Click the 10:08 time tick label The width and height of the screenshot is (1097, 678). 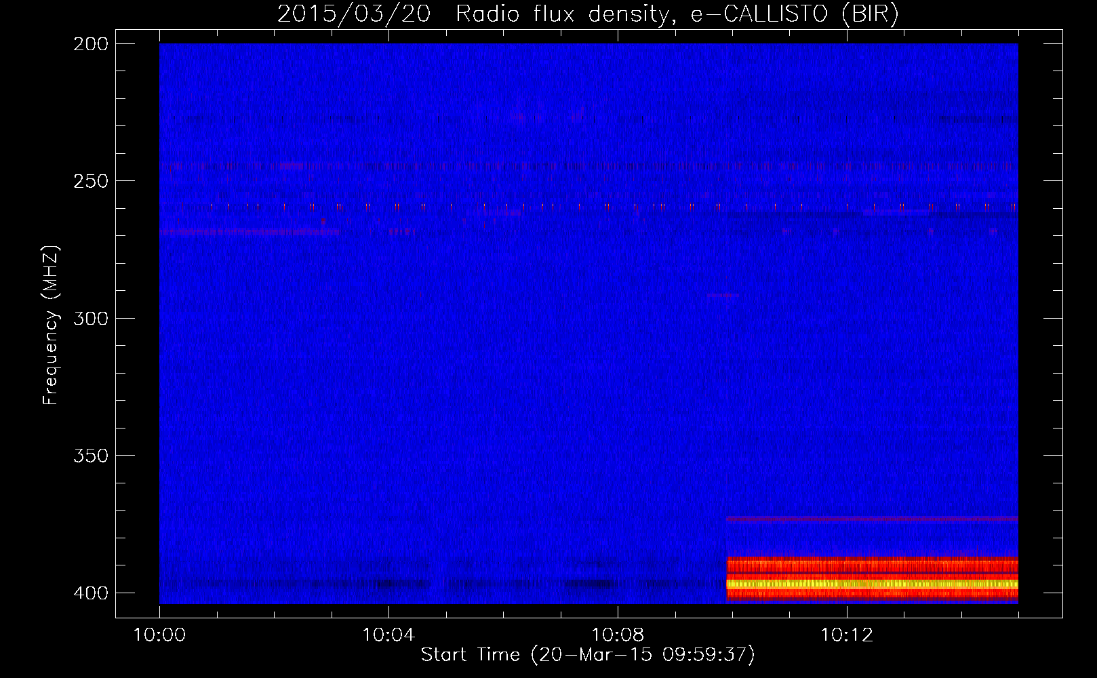[618, 635]
